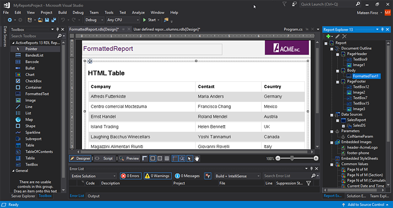393x208 pixels.
Task: Collapse the General group in Toolbox
Action: 13,171
